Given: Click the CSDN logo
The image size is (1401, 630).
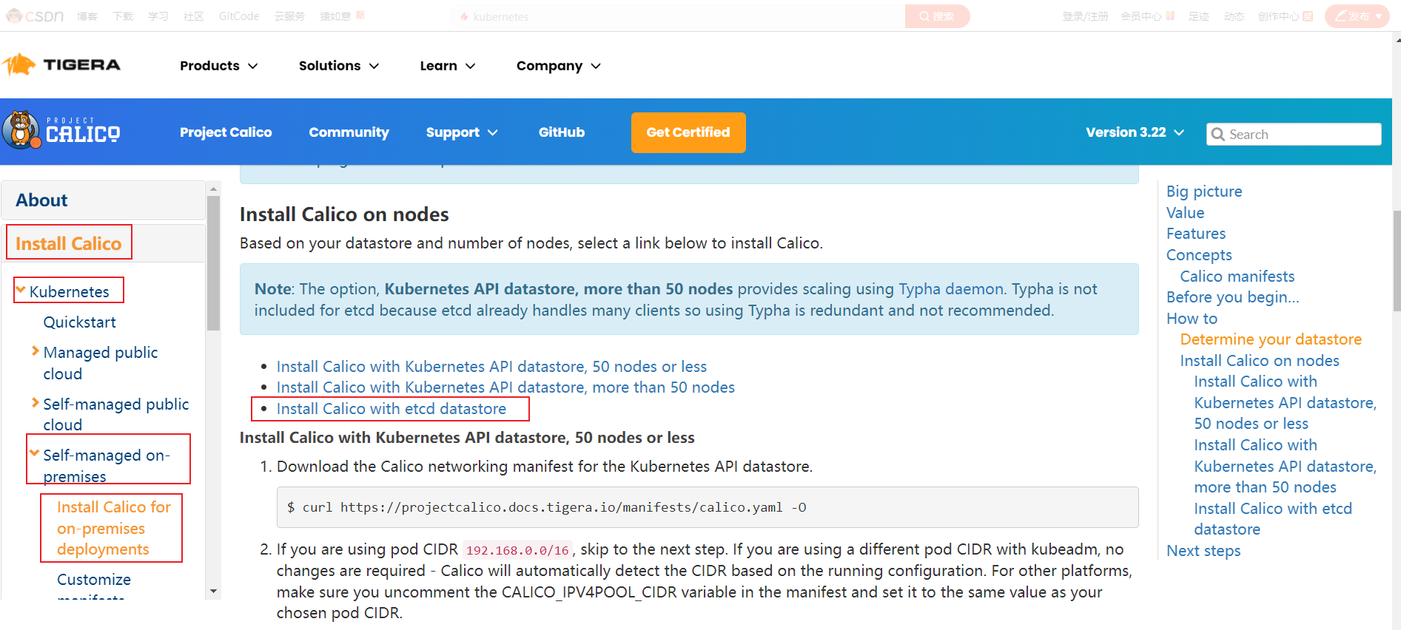Looking at the screenshot, I should coord(35,16).
